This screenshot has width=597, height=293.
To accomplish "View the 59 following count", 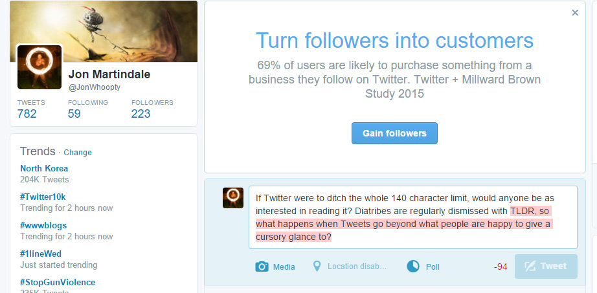I will (x=74, y=114).
